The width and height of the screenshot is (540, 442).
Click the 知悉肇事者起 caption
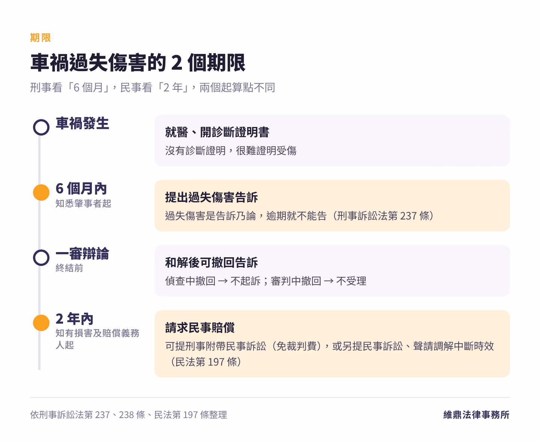pyautogui.click(x=84, y=203)
